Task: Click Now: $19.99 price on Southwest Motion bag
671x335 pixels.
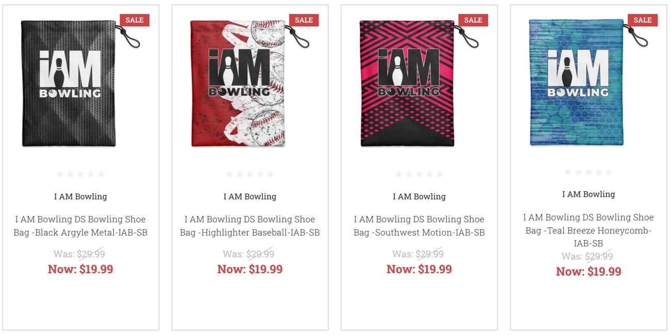Action: 419,269
